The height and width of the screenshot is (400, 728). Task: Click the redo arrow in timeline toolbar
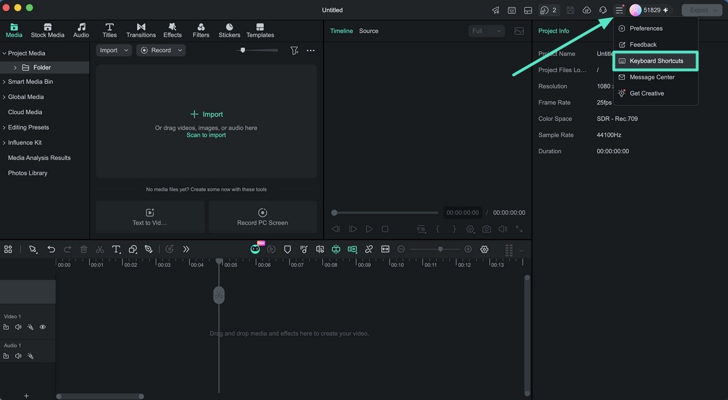[x=67, y=250]
